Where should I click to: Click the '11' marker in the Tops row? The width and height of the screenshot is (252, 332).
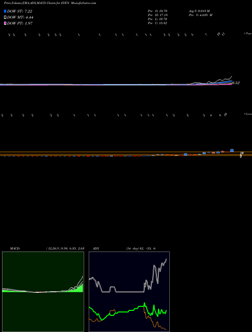(x=223, y=34)
